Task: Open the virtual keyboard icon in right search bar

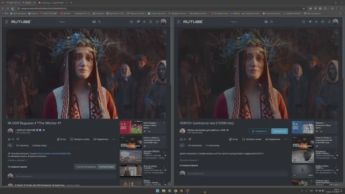Action: [x=266, y=22]
